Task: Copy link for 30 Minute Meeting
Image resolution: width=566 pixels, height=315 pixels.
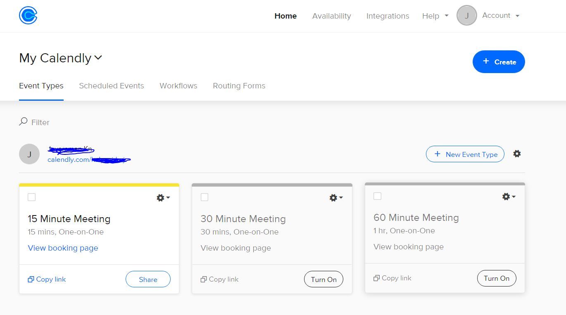Action: [x=219, y=279]
